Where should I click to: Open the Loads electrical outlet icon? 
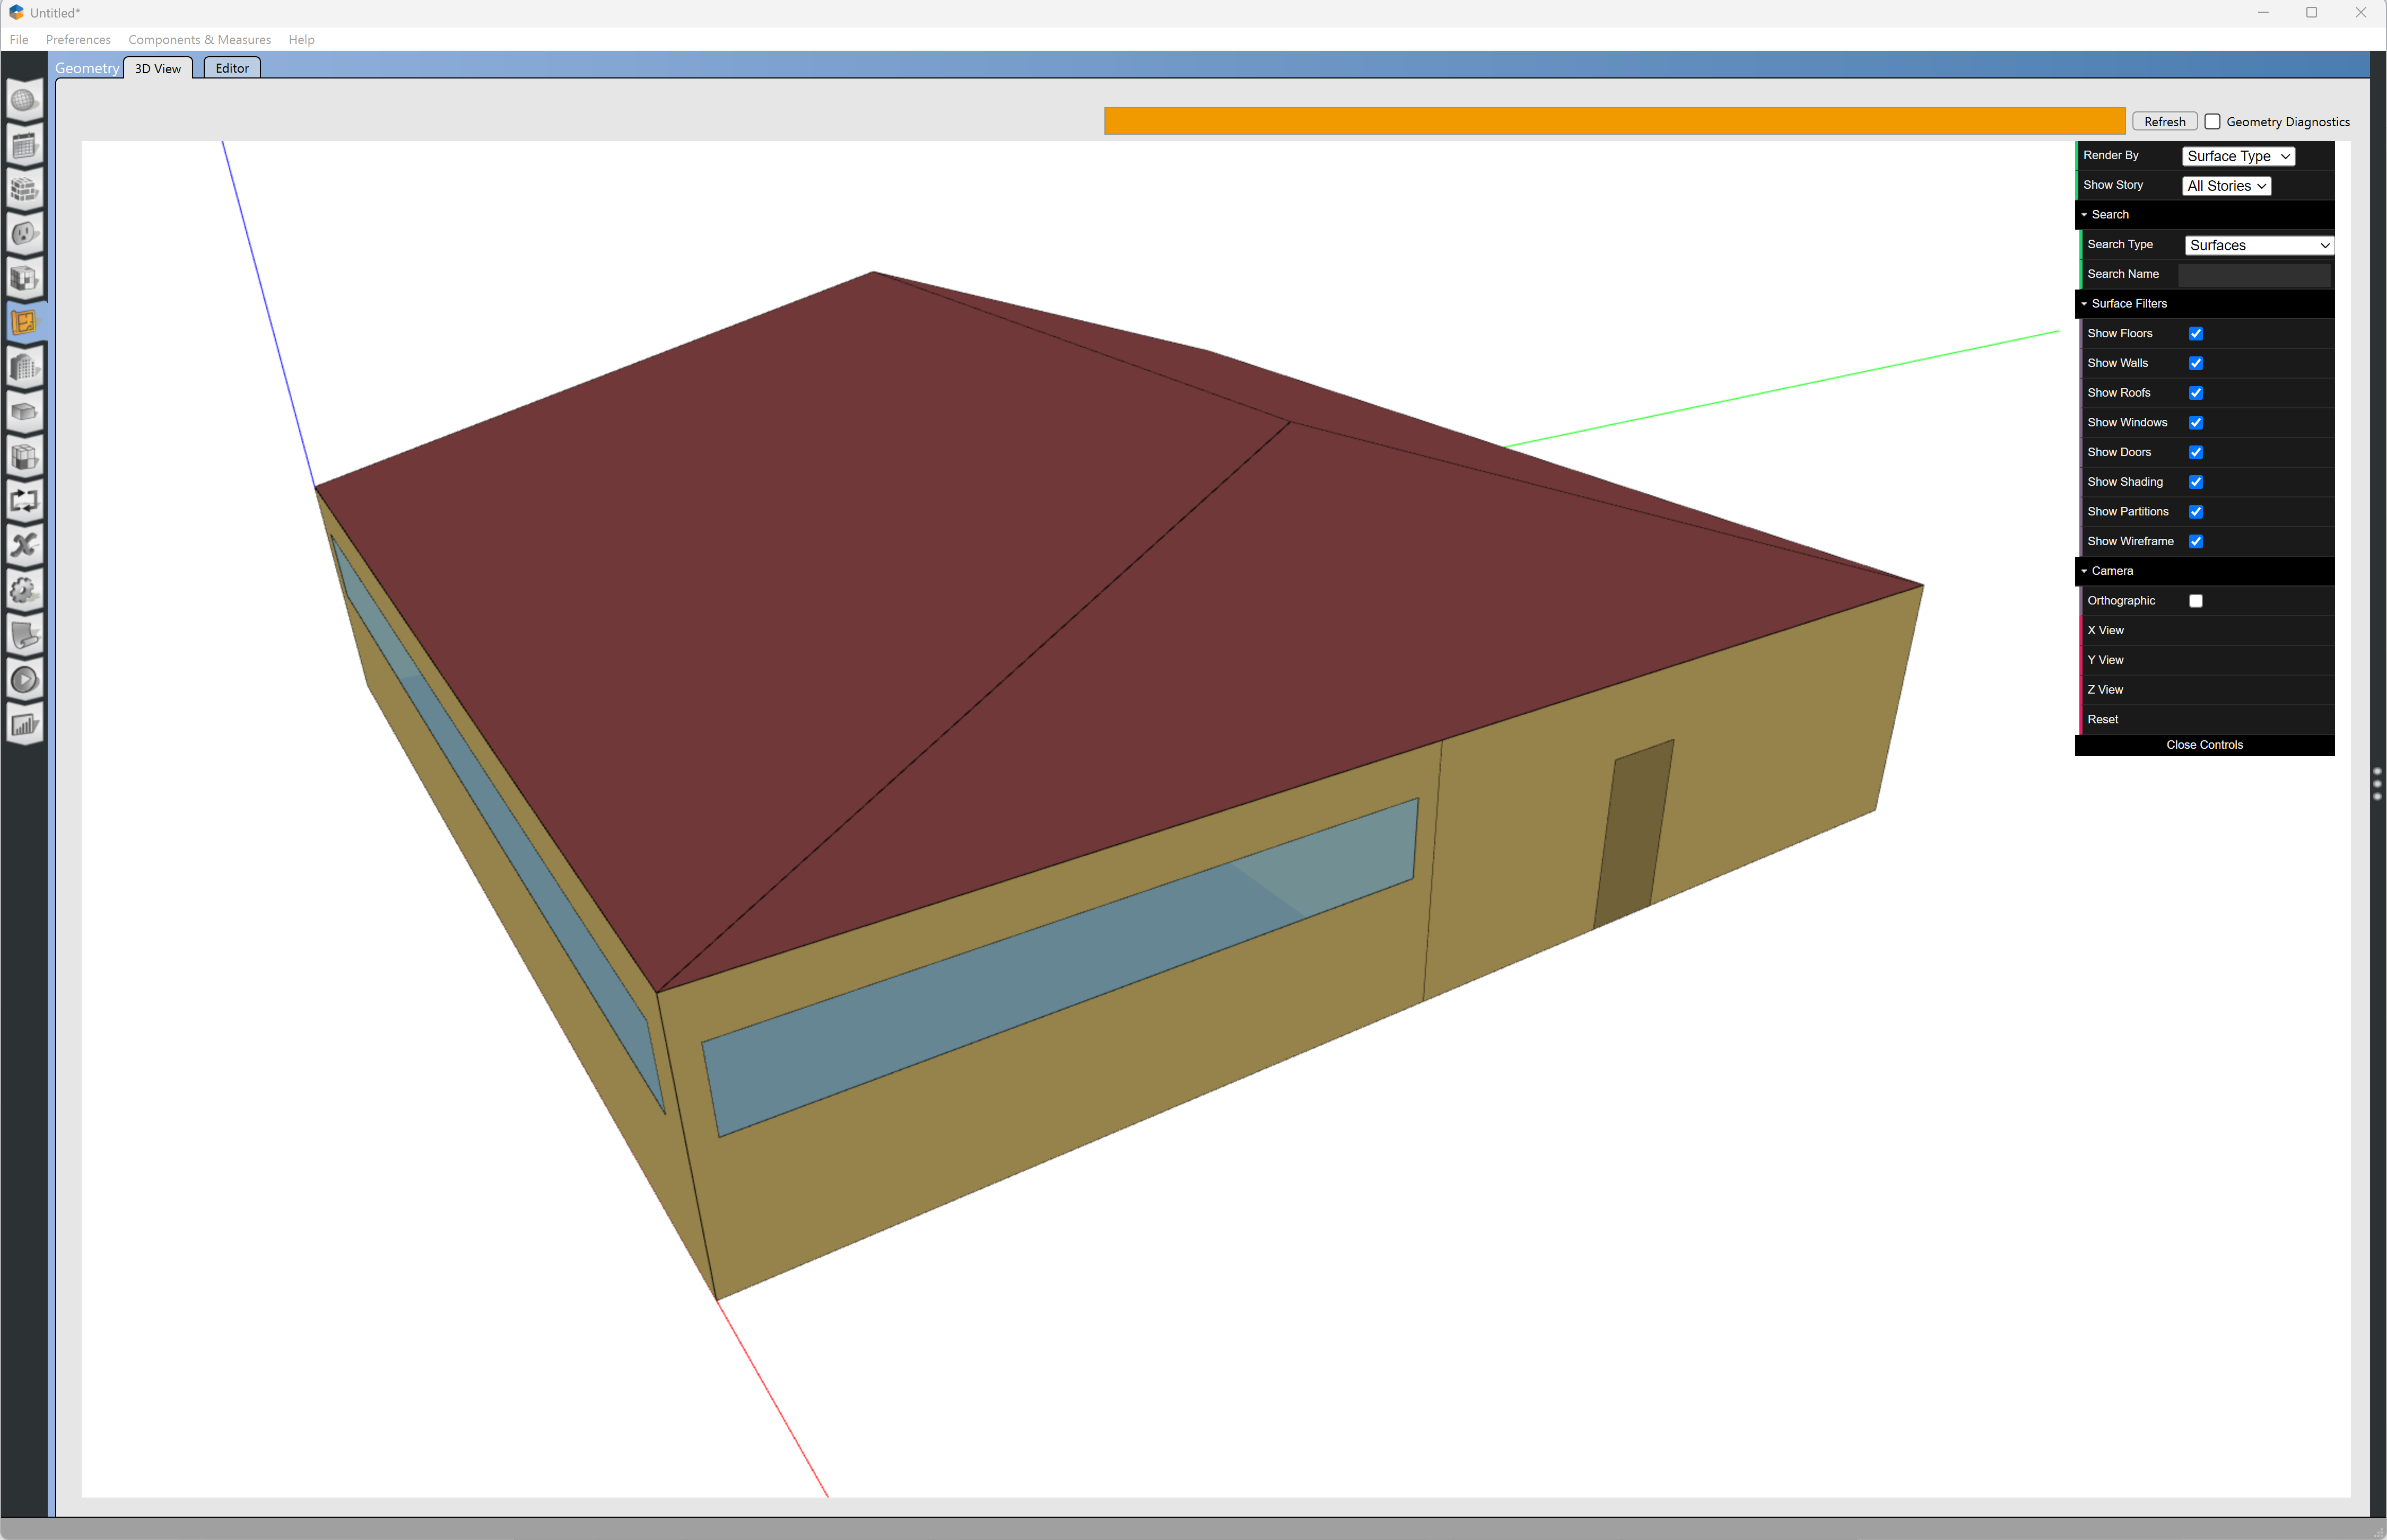click(24, 234)
